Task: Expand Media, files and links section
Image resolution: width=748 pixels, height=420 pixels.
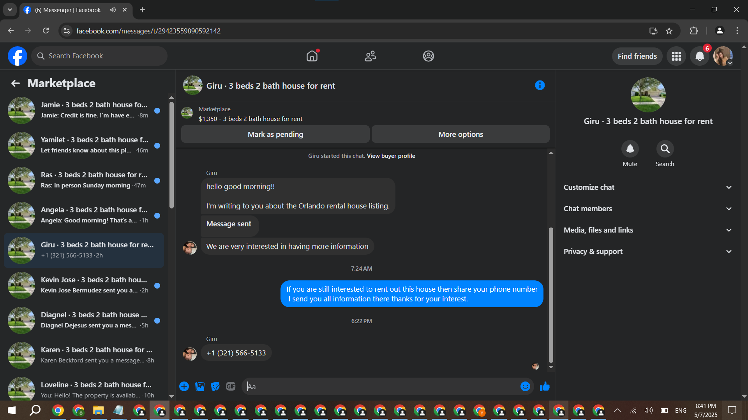Action: pos(647,230)
